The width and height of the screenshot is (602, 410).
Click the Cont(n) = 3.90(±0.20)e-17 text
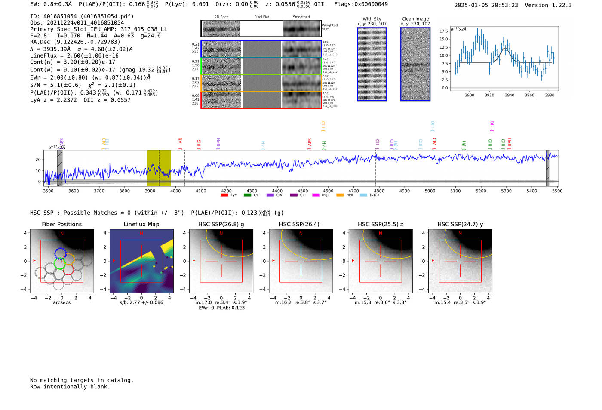[73, 62]
